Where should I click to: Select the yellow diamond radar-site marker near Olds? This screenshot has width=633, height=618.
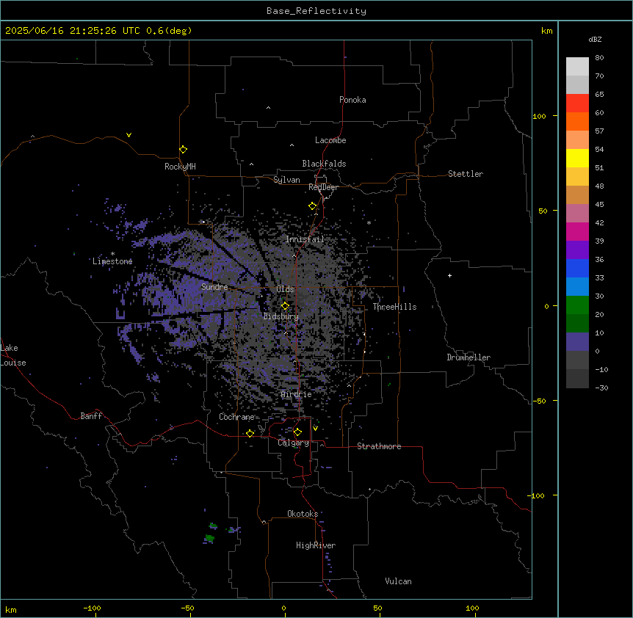tap(285, 306)
